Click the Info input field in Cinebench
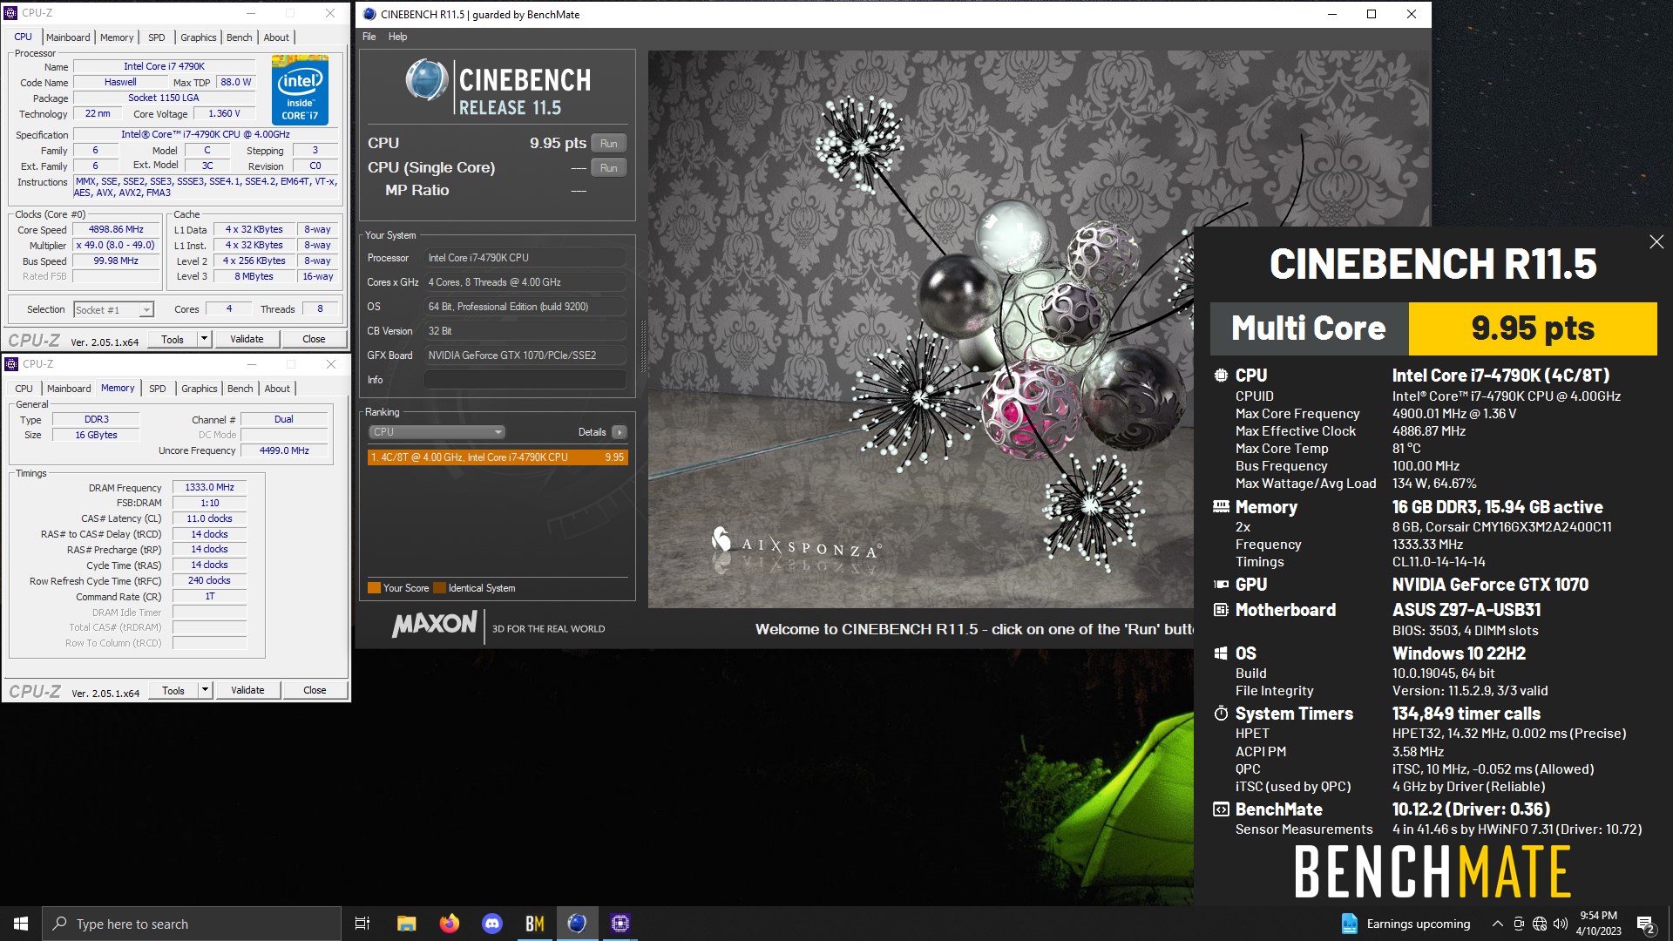 525,380
